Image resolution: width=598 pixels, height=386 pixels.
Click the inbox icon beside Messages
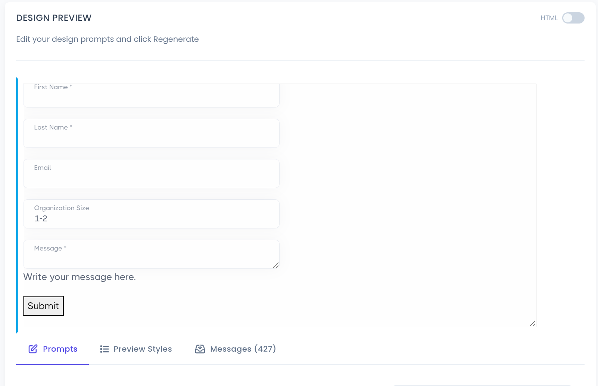(200, 349)
